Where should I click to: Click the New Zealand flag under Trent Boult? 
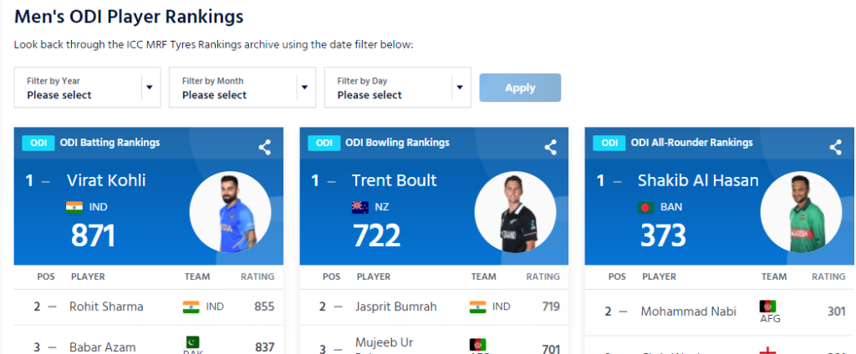[x=359, y=207]
